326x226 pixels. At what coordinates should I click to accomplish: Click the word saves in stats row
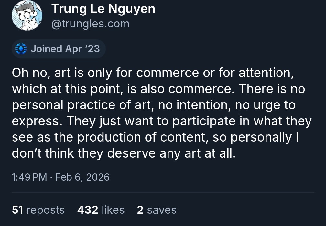click(x=162, y=210)
